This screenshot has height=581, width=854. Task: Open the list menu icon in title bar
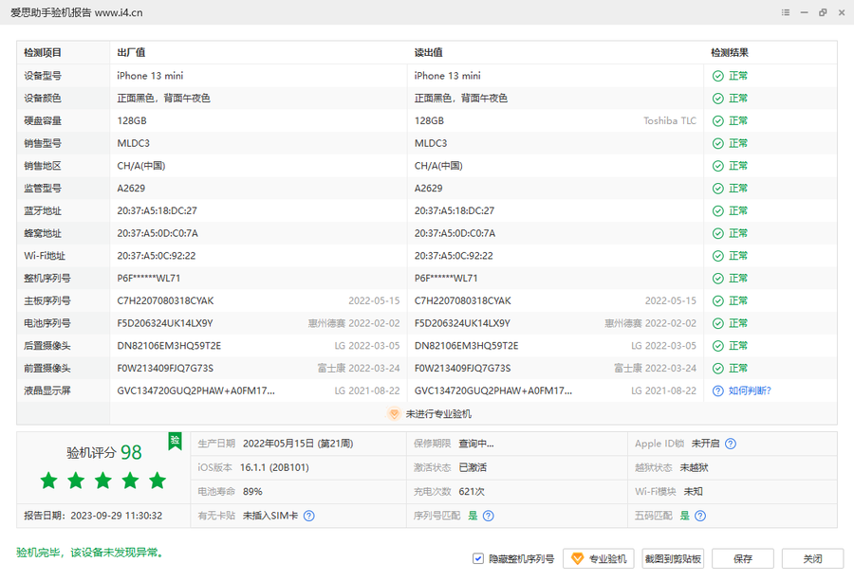[x=786, y=12]
